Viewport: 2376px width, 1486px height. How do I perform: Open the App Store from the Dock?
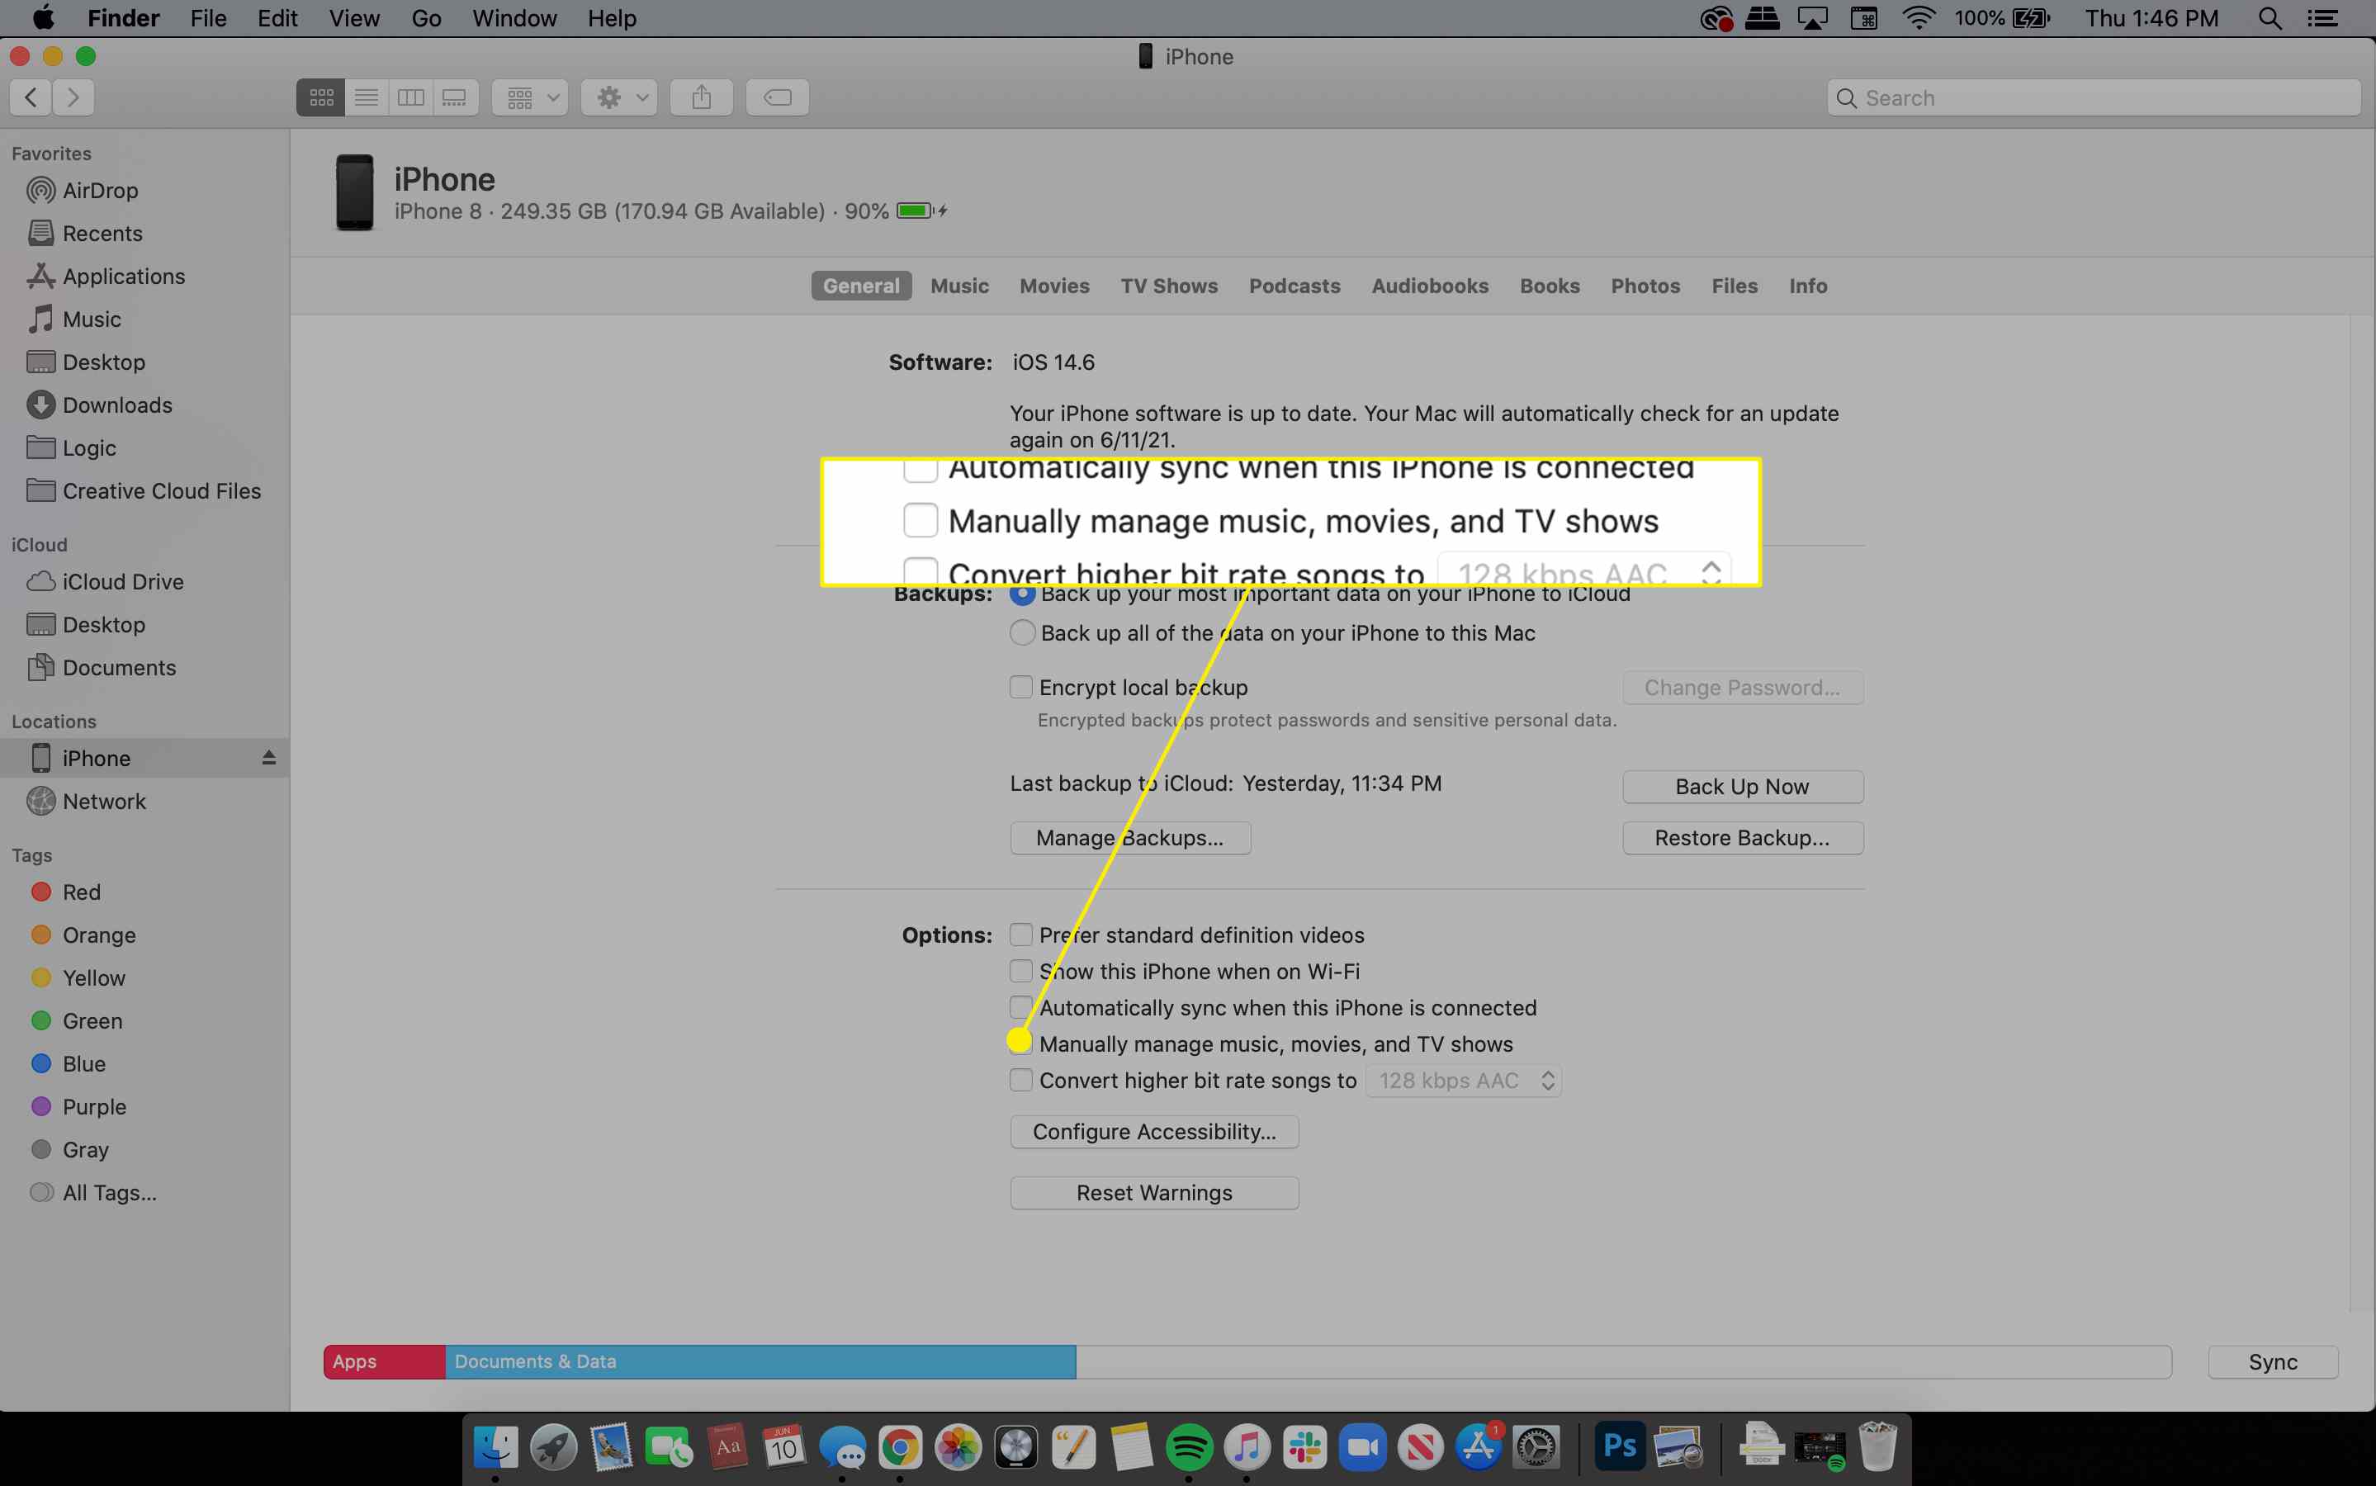click(x=1479, y=1448)
